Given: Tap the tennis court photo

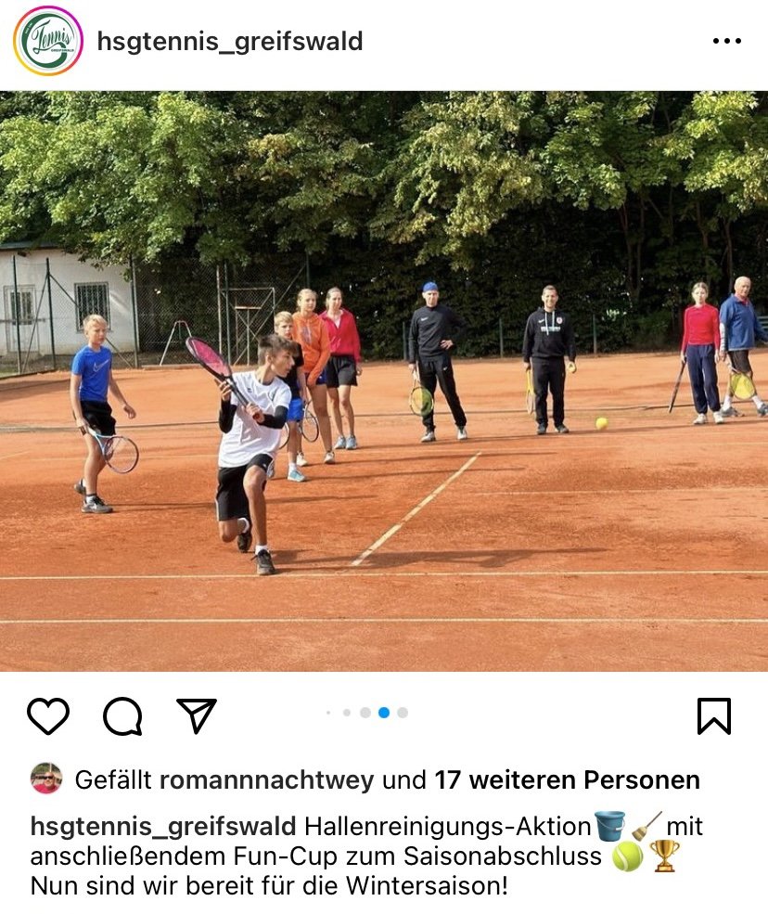Looking at the screenshot, I should coord(384,381).
